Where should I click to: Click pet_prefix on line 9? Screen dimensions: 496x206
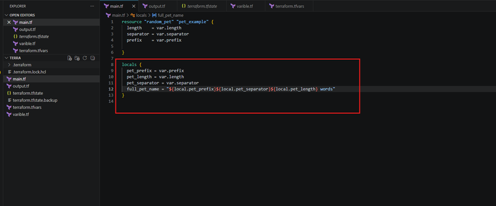tap(139, 71)
